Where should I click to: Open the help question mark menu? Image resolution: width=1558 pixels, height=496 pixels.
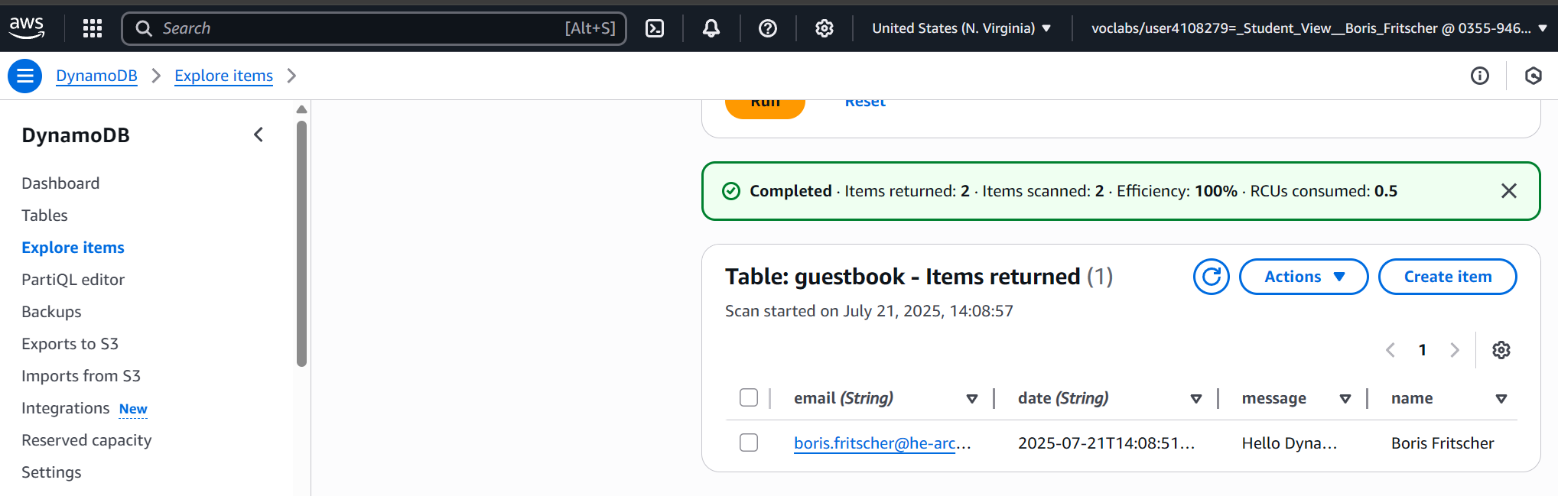(x=768, y=28)
